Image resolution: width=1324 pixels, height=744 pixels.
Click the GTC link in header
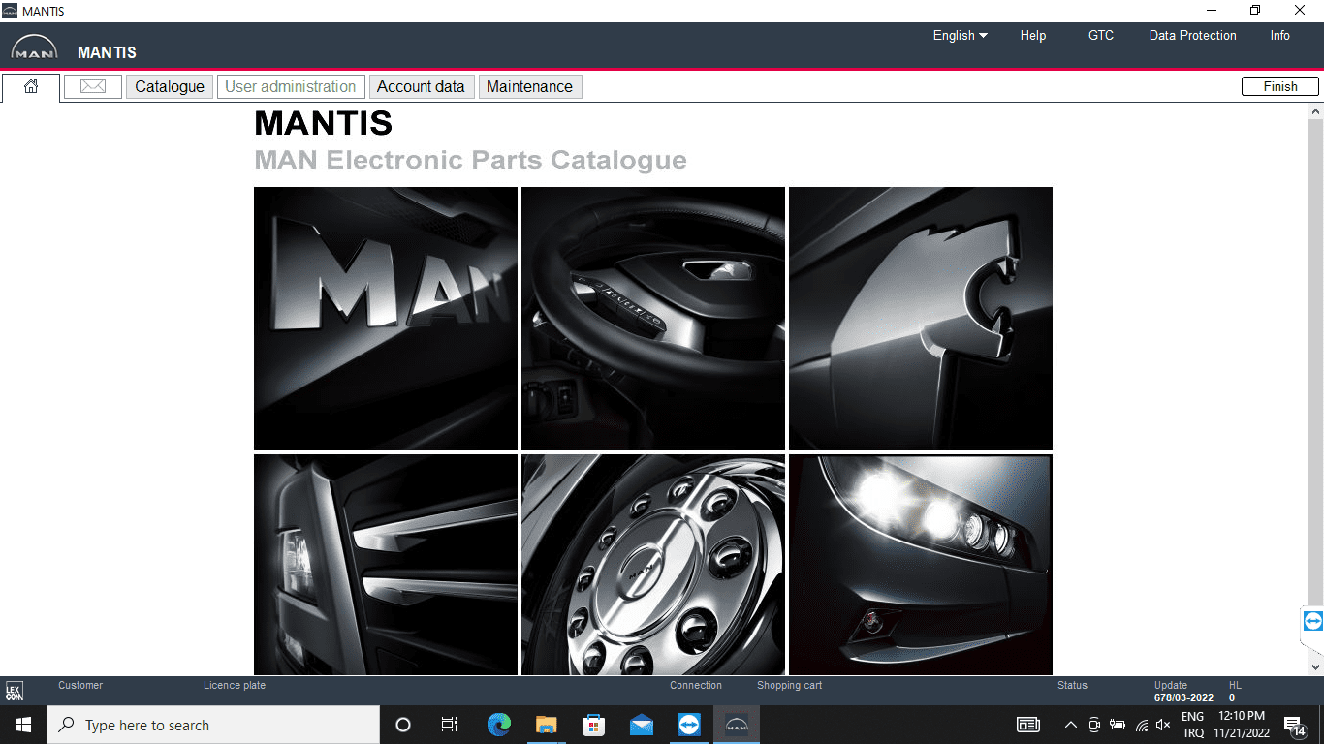1100,36
